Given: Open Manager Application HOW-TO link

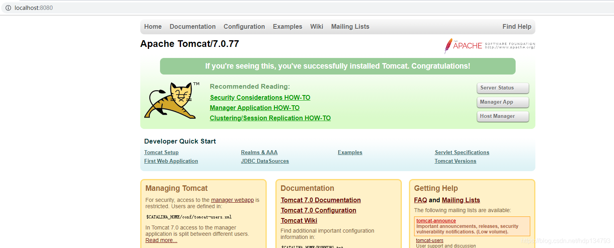Looking at the screenshot, I should [x=254, y=108].
